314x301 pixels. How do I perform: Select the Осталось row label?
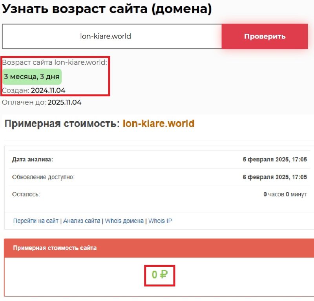26,194
